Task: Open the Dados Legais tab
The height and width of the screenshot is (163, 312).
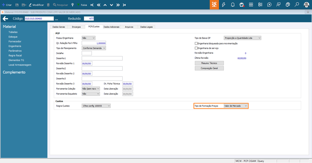Action: click(146, 27)
